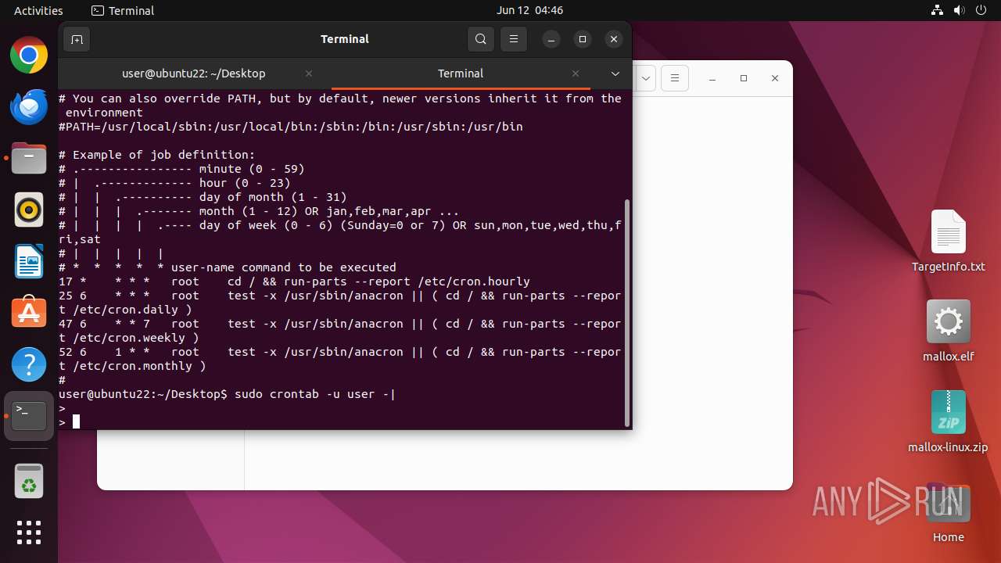Switch to the second Terminal tab

[460, 74]
